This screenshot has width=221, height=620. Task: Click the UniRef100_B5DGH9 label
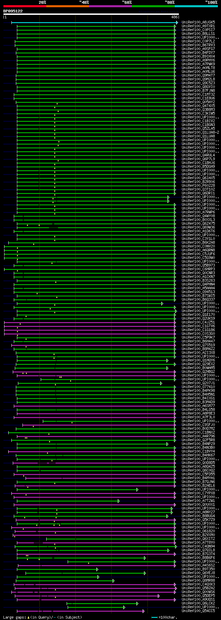(198, 167)
